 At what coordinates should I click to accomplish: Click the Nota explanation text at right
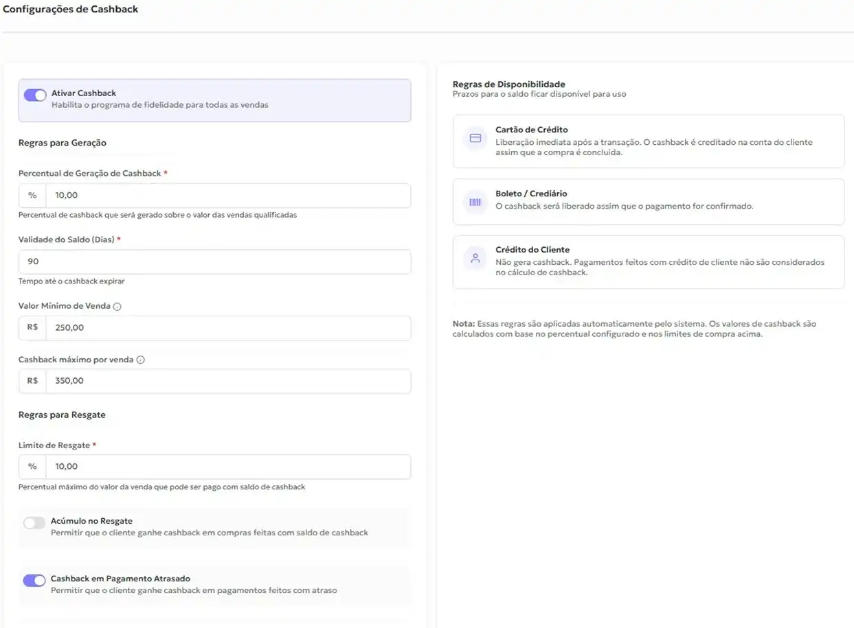(632, 328)
